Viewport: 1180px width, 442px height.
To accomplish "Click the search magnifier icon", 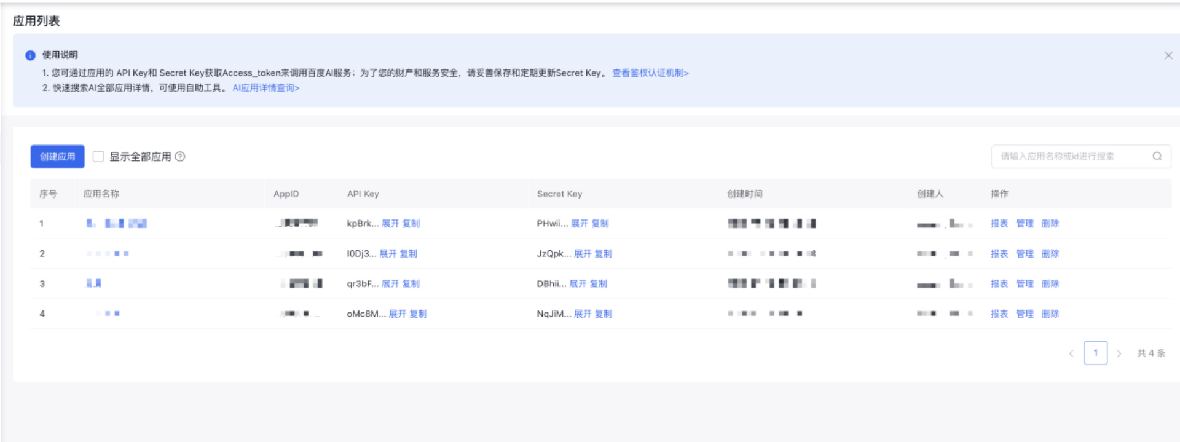I will coord(1157,156).
